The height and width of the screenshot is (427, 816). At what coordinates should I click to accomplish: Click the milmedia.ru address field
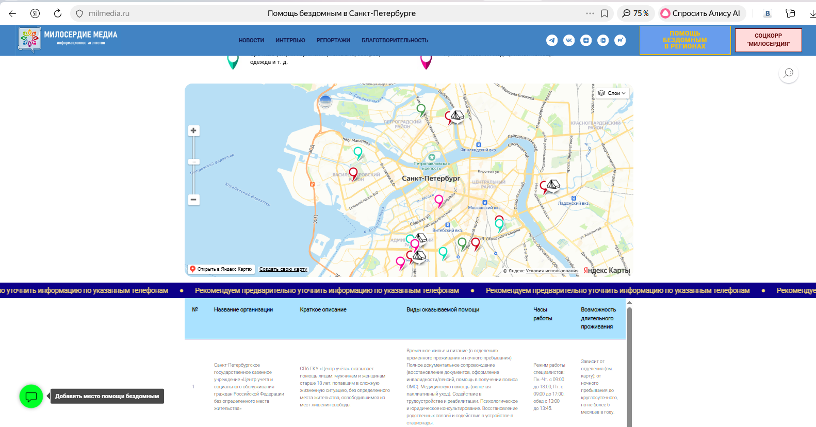pyautogui.click(x=109, y=13)
